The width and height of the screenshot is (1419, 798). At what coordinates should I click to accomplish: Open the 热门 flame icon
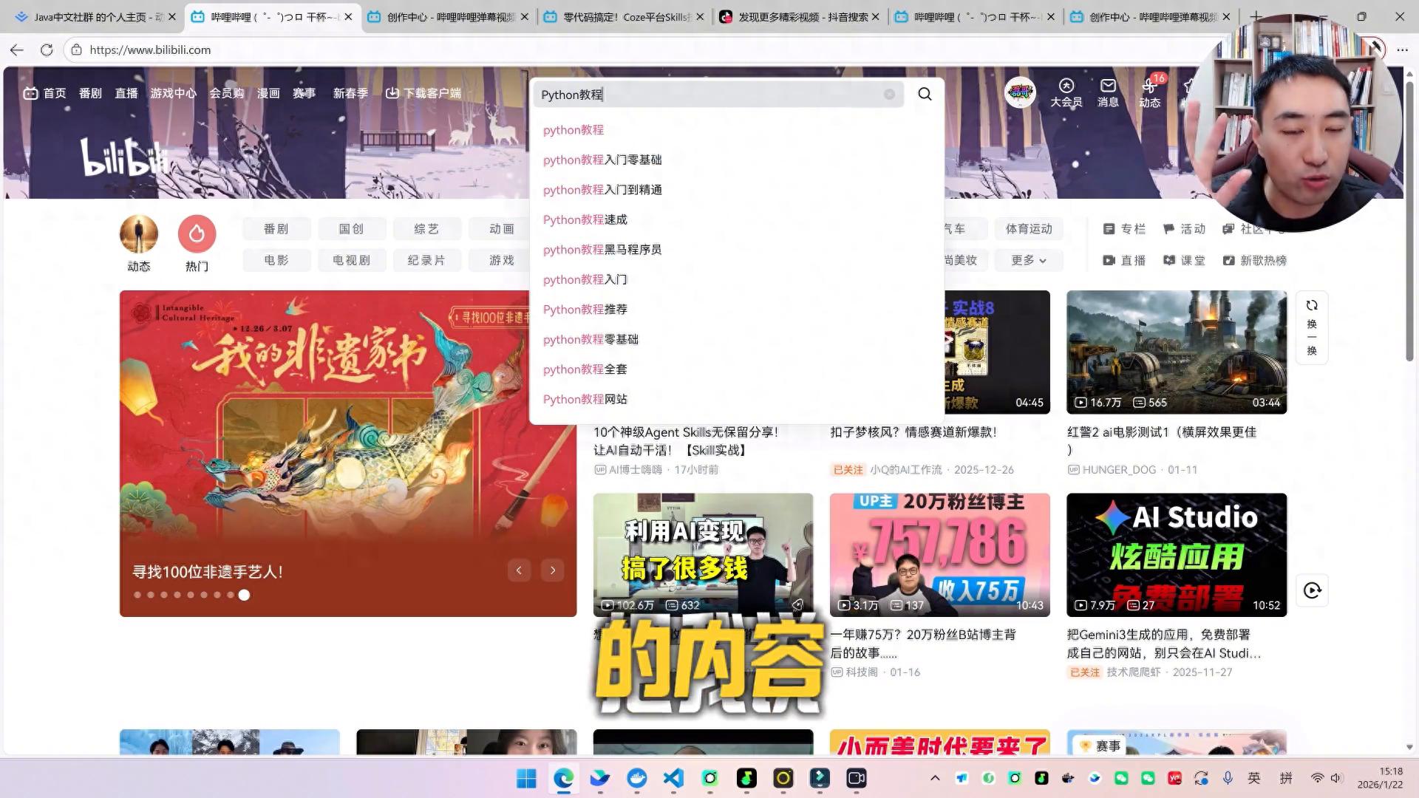(197, 233)
